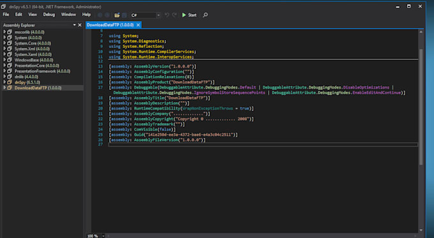
Task: Click the System.Xml assembly icon
Action: 10,48
